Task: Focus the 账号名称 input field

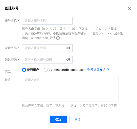Action: (x=47, y=21)
